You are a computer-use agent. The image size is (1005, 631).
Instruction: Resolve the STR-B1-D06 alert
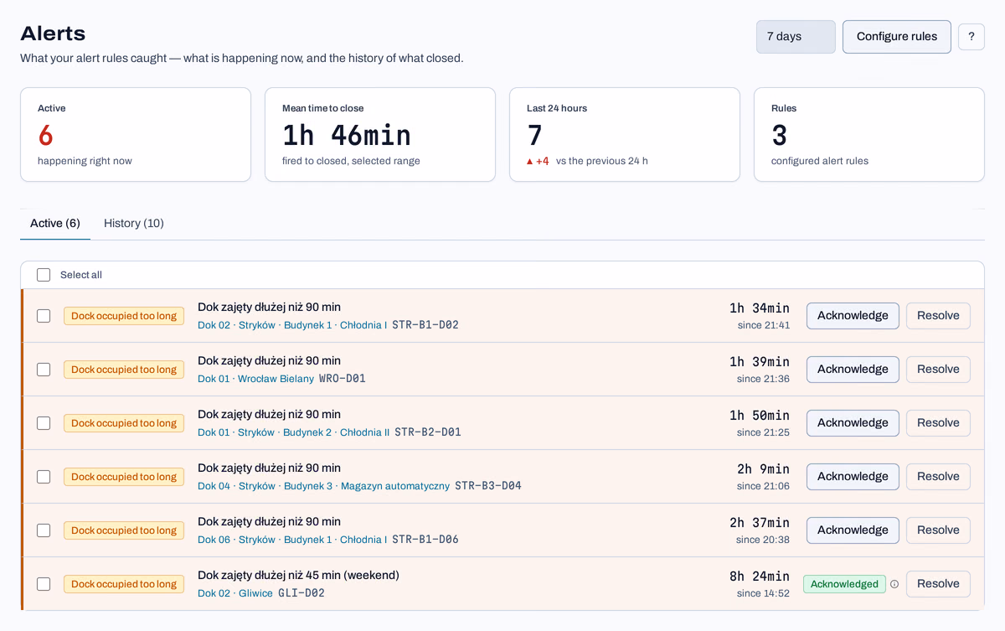tap(938, 530)
